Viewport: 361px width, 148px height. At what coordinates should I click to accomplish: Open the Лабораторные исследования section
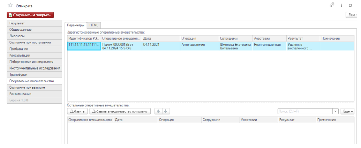[x=35, y=62]
